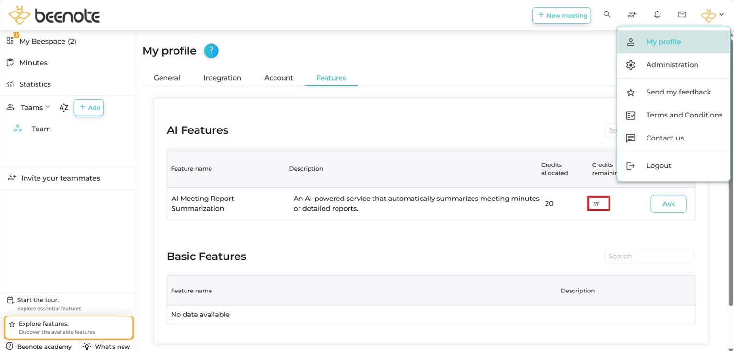This screenshot has width=734, height=351.
Task: Open the Team item in sidebar
Action: click(41, 129)
